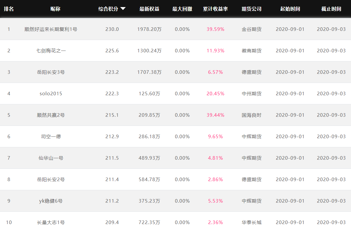This screenshot has height=232, width=351.
Task: Select return rate 9.65%
Action: point(215,136)
